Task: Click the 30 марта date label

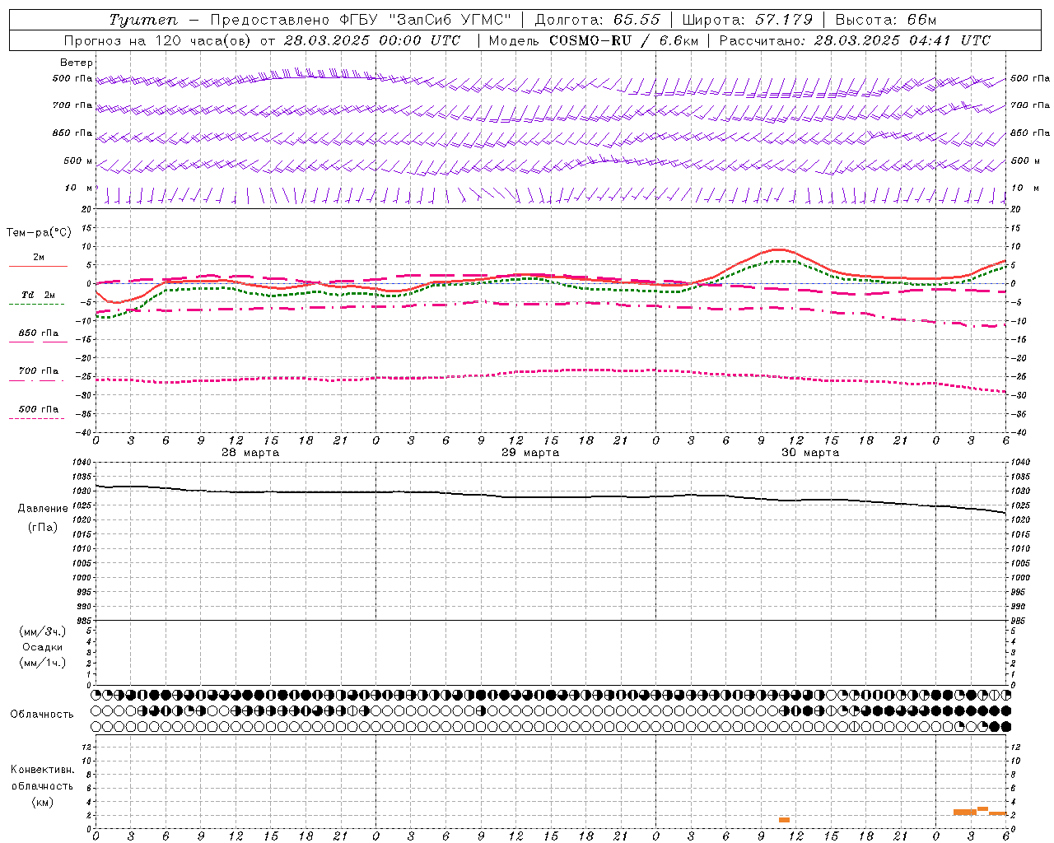Action: click(810, 453)
